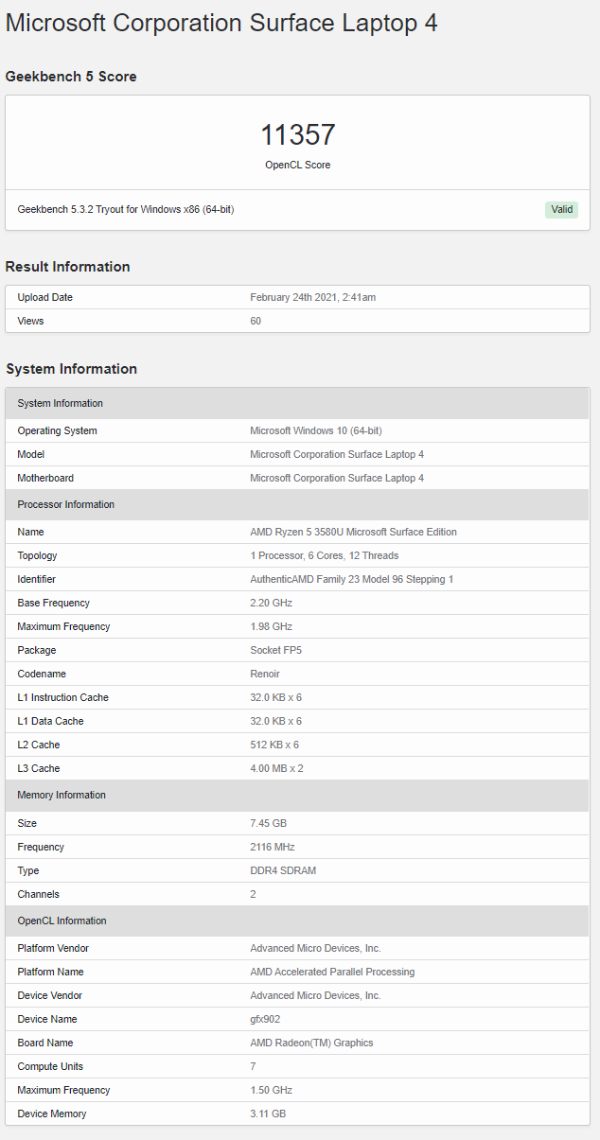Click the L2 Cache value 512 KB x 6
The width and height of the screenshot is (600, 1140).
pyautogui.click(x=274, y=745)
